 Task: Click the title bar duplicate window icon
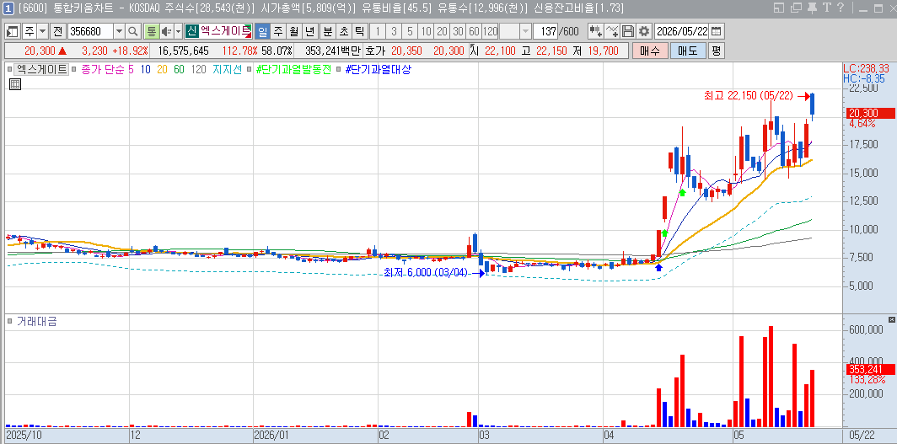(x=795, y=8)
